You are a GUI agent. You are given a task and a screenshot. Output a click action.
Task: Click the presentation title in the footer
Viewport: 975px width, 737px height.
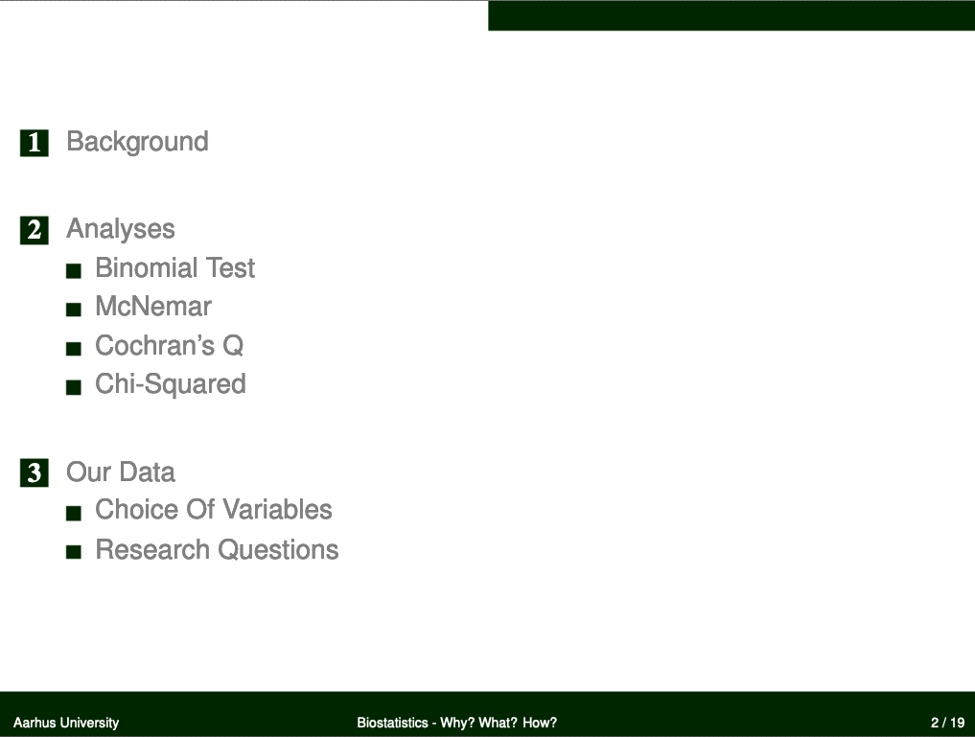(457, 723)
